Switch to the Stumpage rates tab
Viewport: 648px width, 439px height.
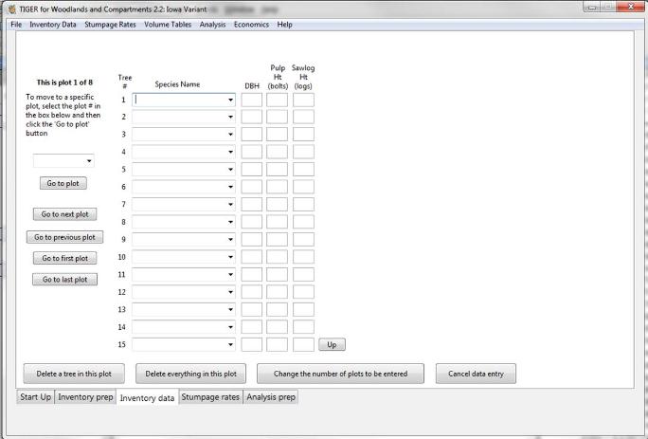click(210, 397)
